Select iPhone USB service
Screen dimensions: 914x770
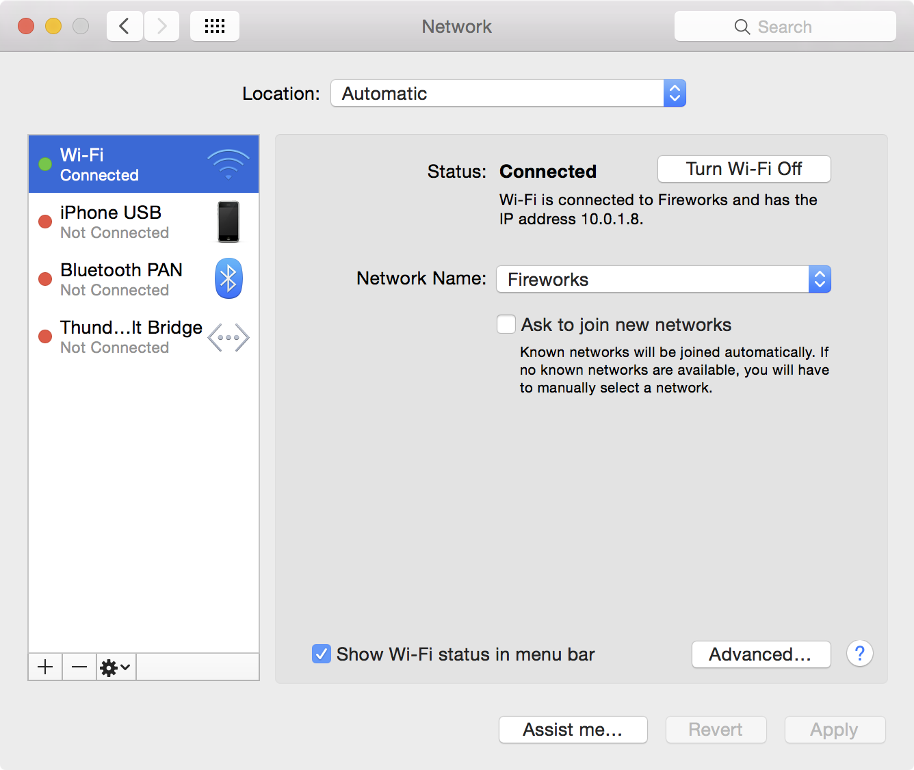(144, 222)
